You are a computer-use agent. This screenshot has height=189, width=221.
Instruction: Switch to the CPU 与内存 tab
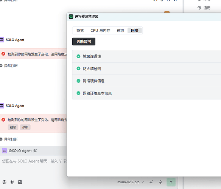pos(100,30)
